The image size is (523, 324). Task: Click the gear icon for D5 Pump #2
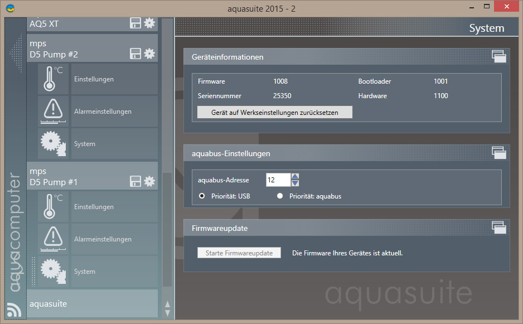click(x=149, y=54)
